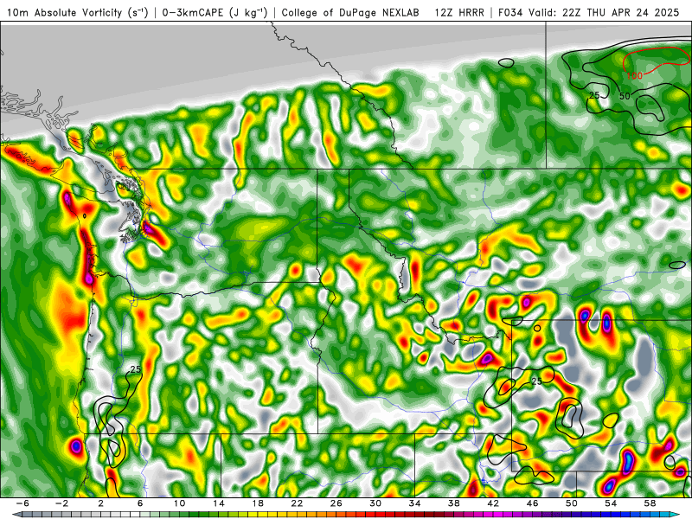
Task: Click the '10' colorbar tick label
Action: [x=179, y=503]
